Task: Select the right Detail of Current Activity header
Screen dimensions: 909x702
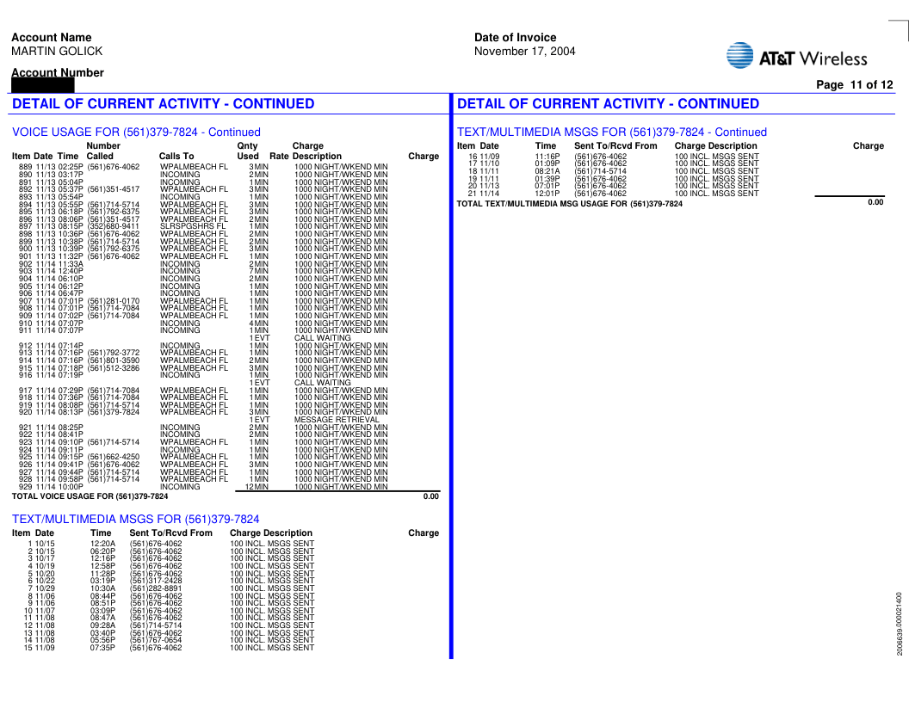Action: pyautogui.click(x=608, y=104)
